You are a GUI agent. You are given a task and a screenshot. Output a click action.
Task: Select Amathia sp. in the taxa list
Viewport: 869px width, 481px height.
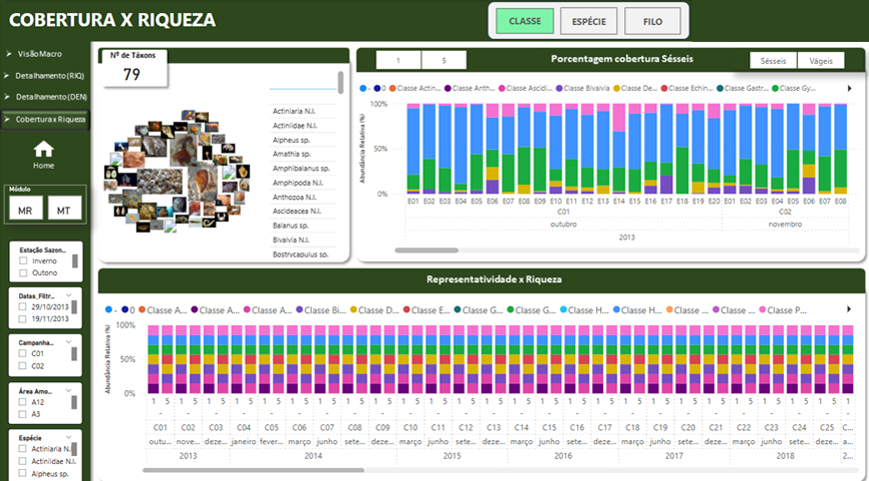pos(294,155)
